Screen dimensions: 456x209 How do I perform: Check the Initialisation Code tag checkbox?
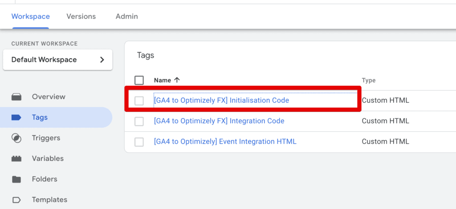coord(139,101)
